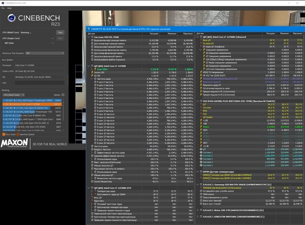Image resolution: width=305 pixels, height=225 pixels.
Task: Click the Start button for CPU Single Core
Action: tap(60, 38)
